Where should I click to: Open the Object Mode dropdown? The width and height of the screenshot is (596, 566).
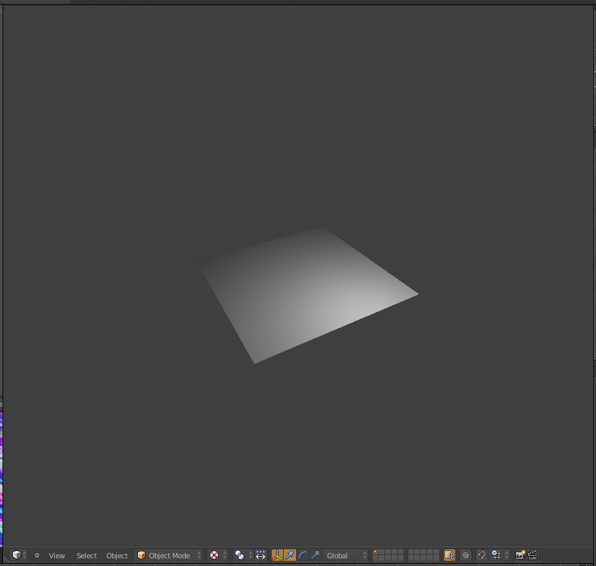pos(169,555)
